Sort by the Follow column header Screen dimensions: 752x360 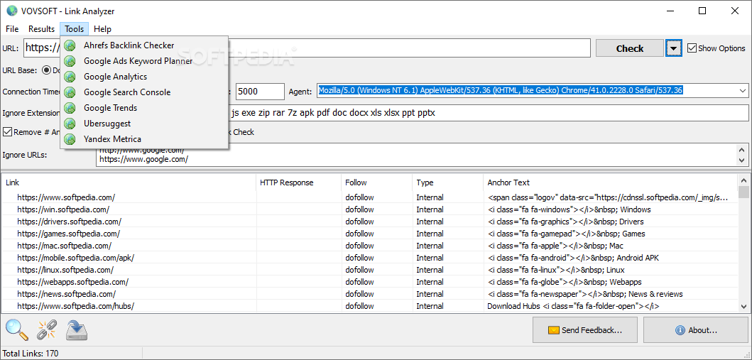(x=377, y=182)
